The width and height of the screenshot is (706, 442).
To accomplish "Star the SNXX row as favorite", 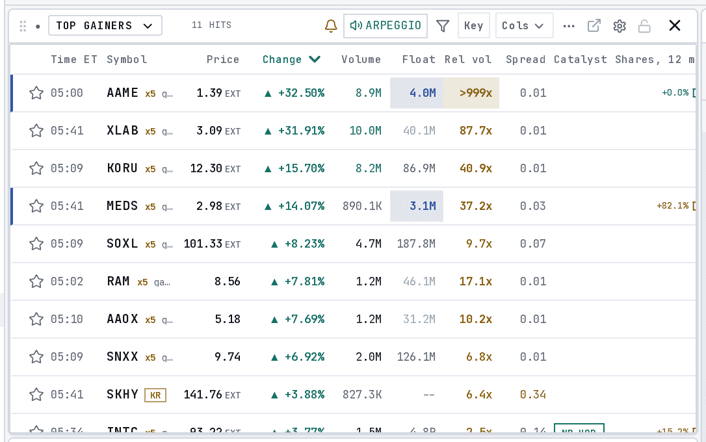I will [36, 357].
